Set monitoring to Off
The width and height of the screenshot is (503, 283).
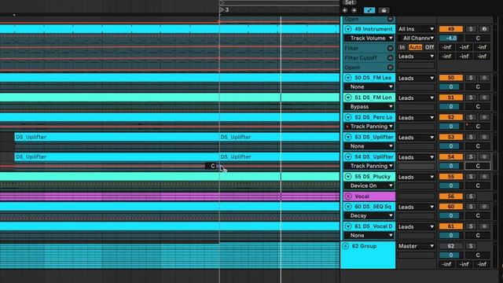[x=429, y=47]
